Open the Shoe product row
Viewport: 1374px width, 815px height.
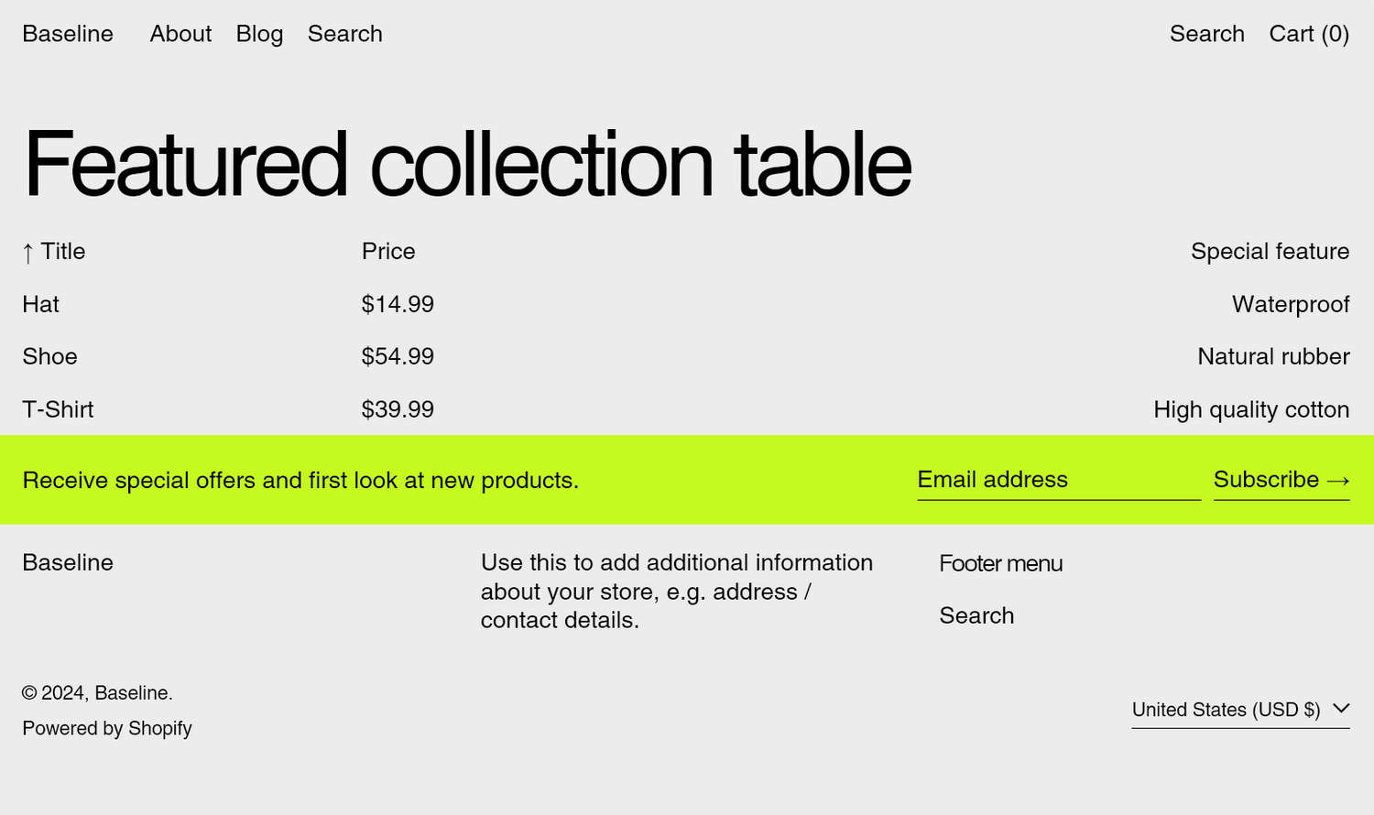tap(50, 356)
